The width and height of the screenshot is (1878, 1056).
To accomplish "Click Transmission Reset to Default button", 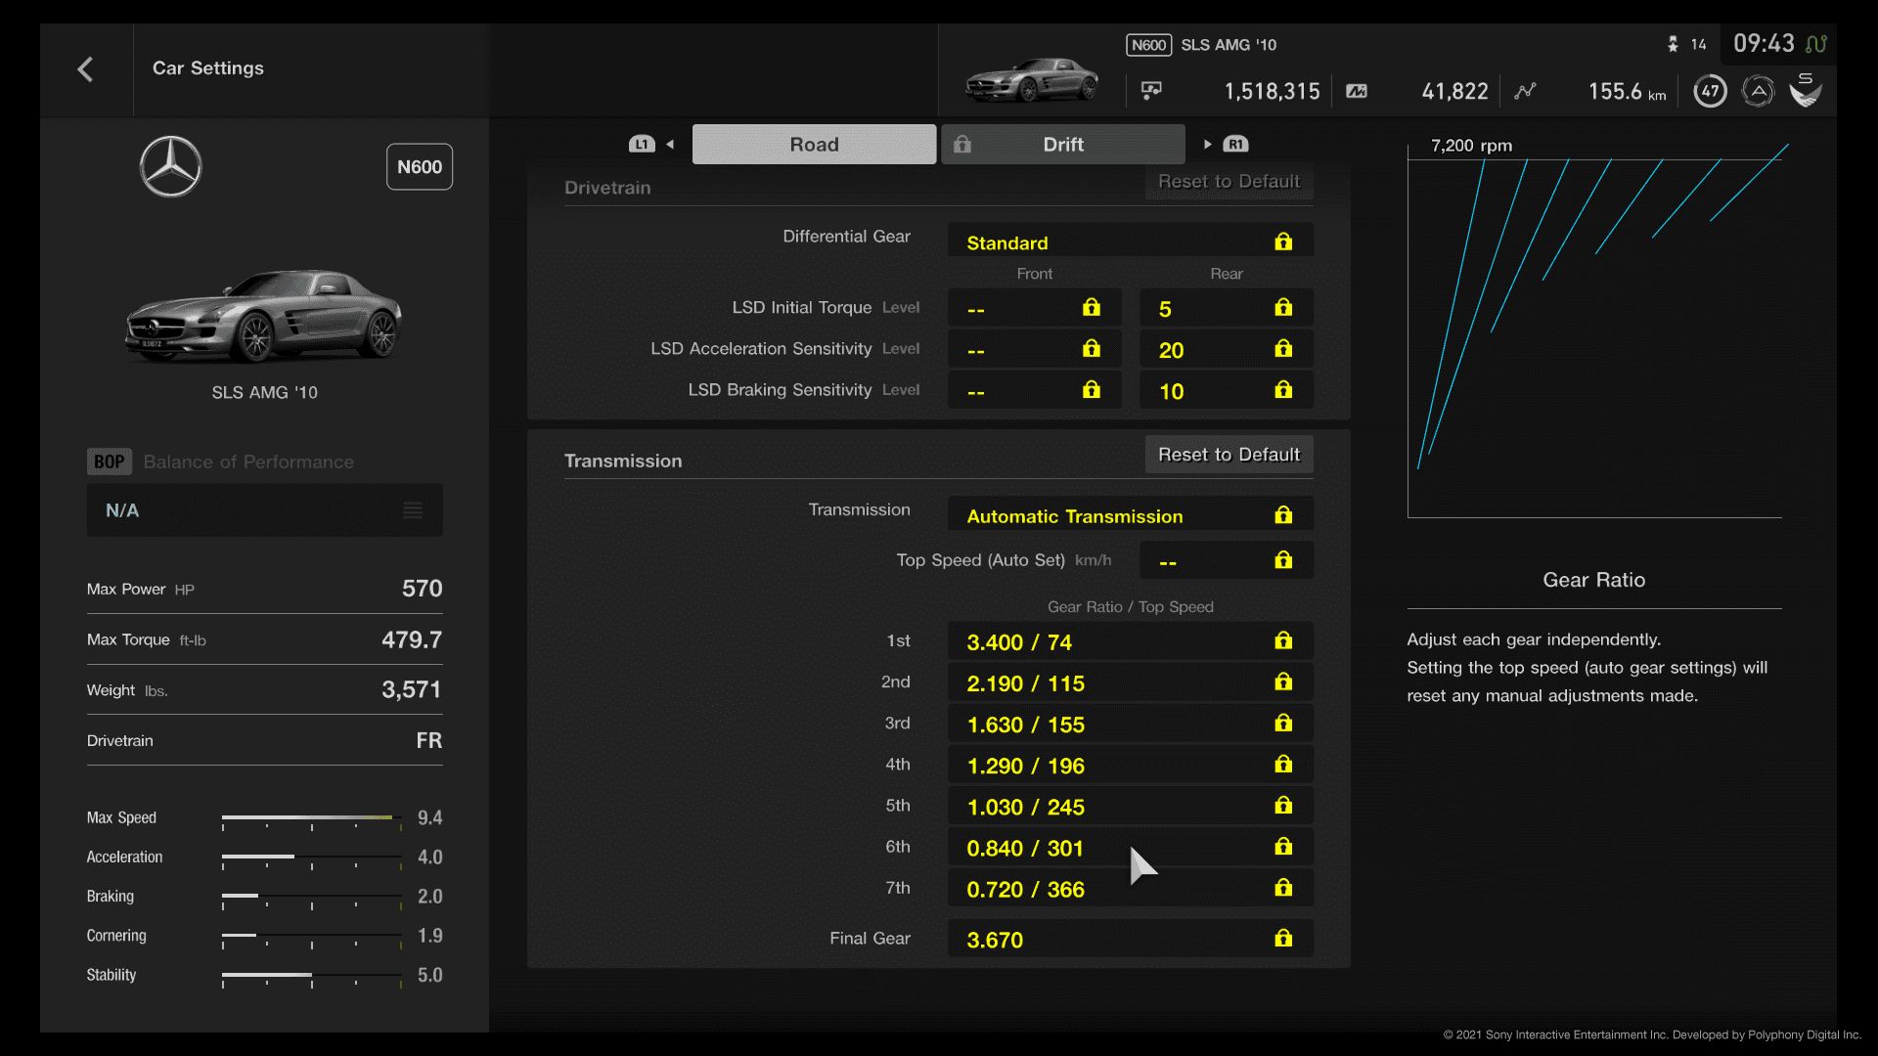I will [1229, 455].
